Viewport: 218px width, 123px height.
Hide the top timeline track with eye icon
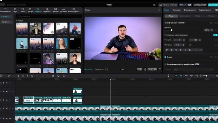tap(7, 83)
